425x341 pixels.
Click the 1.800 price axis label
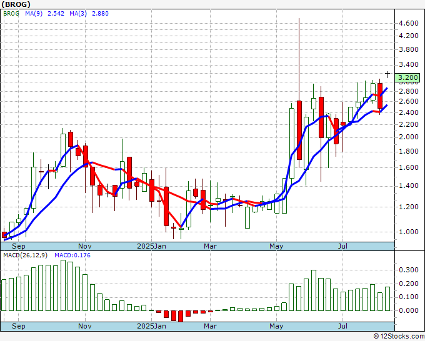(x=409, y=151)
